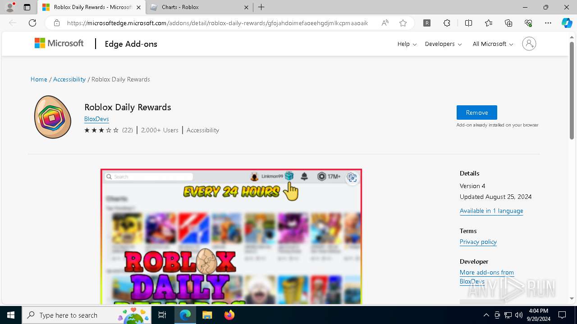
Task: Open the tab actions menu icon
Action: pos(27,7)
